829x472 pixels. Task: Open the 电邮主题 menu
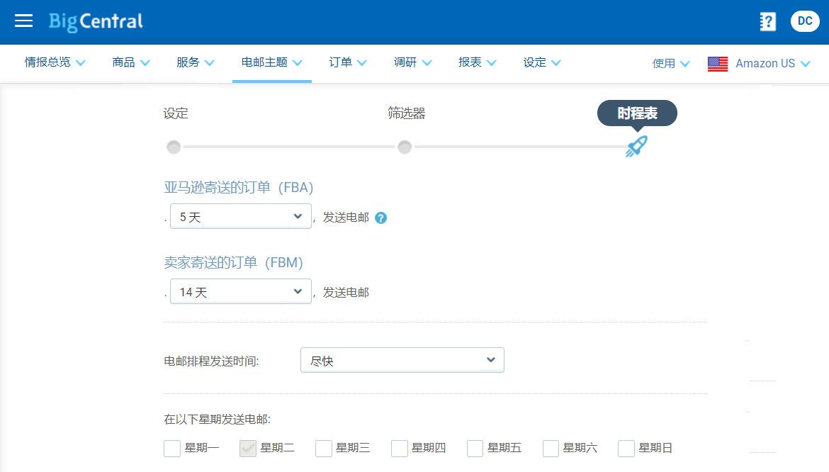click(271, 62)
